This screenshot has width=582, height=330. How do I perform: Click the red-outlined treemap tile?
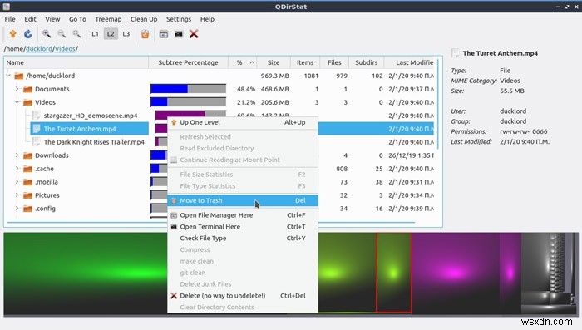pos(393,273)
